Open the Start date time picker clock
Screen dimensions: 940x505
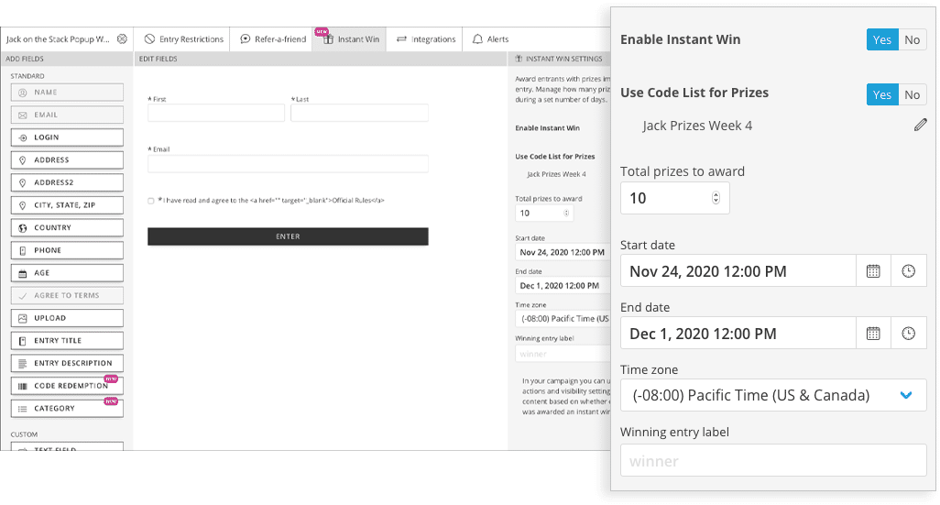[908, 271]
